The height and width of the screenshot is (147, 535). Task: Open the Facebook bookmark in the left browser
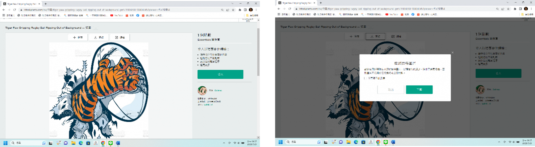137,15
